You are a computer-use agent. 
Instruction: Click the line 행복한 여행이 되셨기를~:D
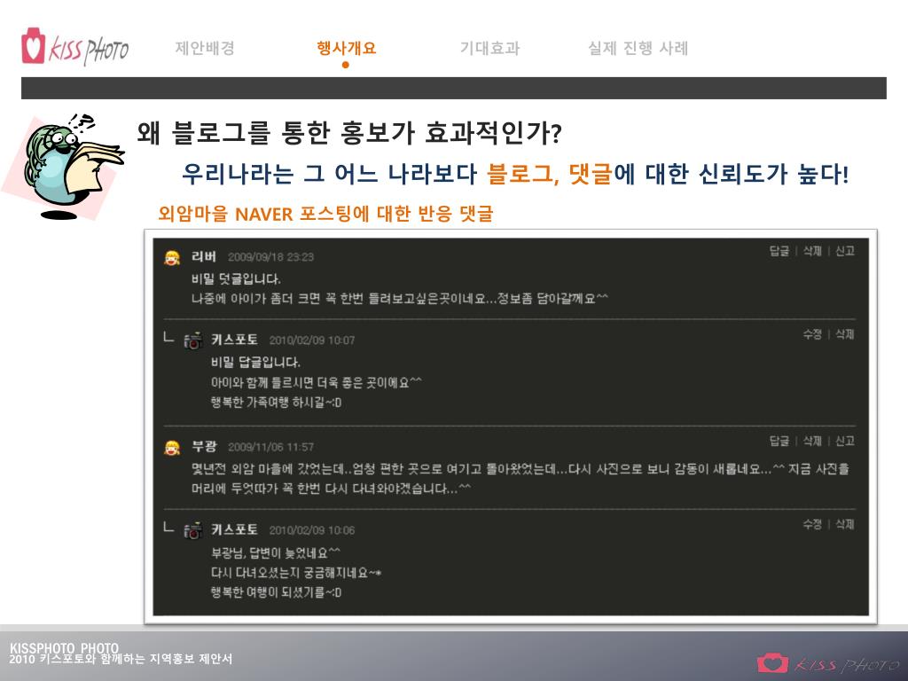click(x=277, y=592)
